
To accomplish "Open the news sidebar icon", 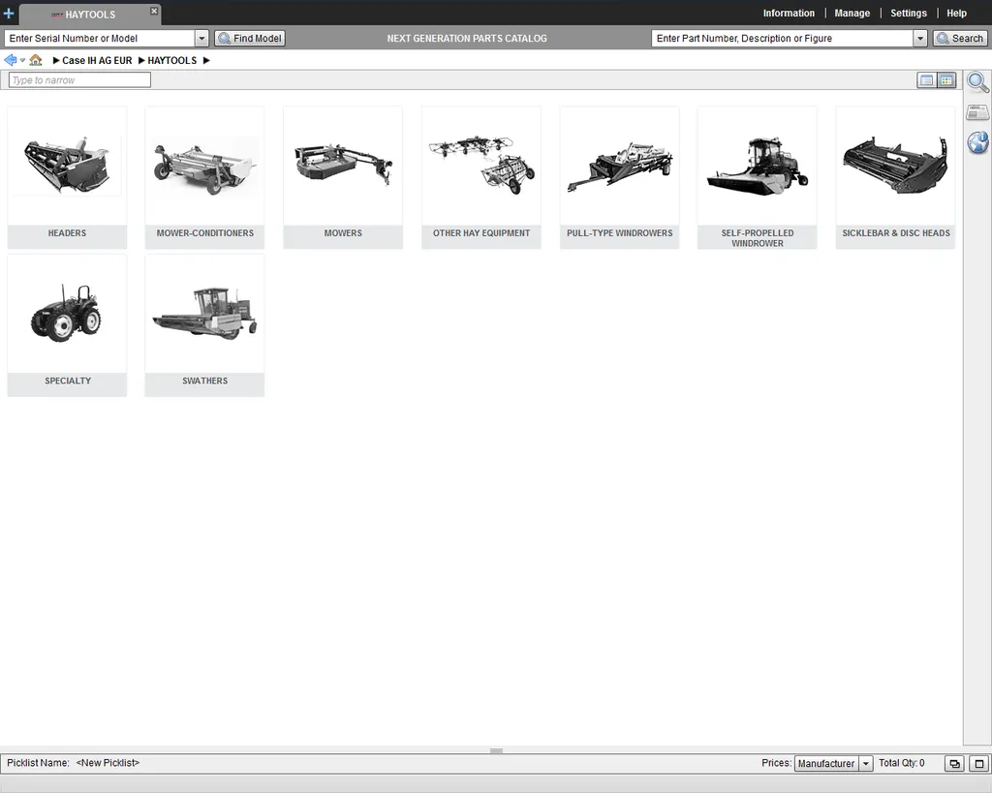I will 977,112.
